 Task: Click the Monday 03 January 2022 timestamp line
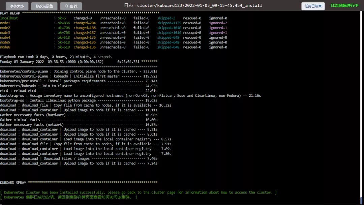pyautogui.click(x=79, y=62)
